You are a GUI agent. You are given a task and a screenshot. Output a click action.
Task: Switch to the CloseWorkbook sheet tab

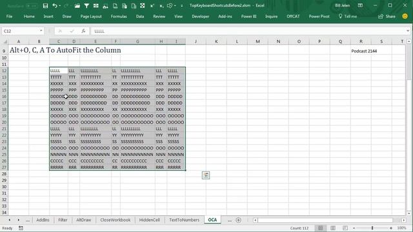pyautogui.click(x=116, y=220)
